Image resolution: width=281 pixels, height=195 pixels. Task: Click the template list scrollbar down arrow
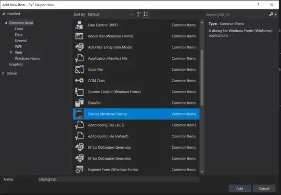point(202,172)
